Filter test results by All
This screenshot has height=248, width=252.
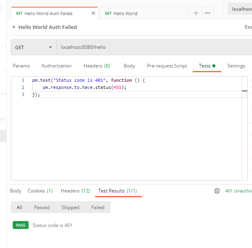(19, 208)
